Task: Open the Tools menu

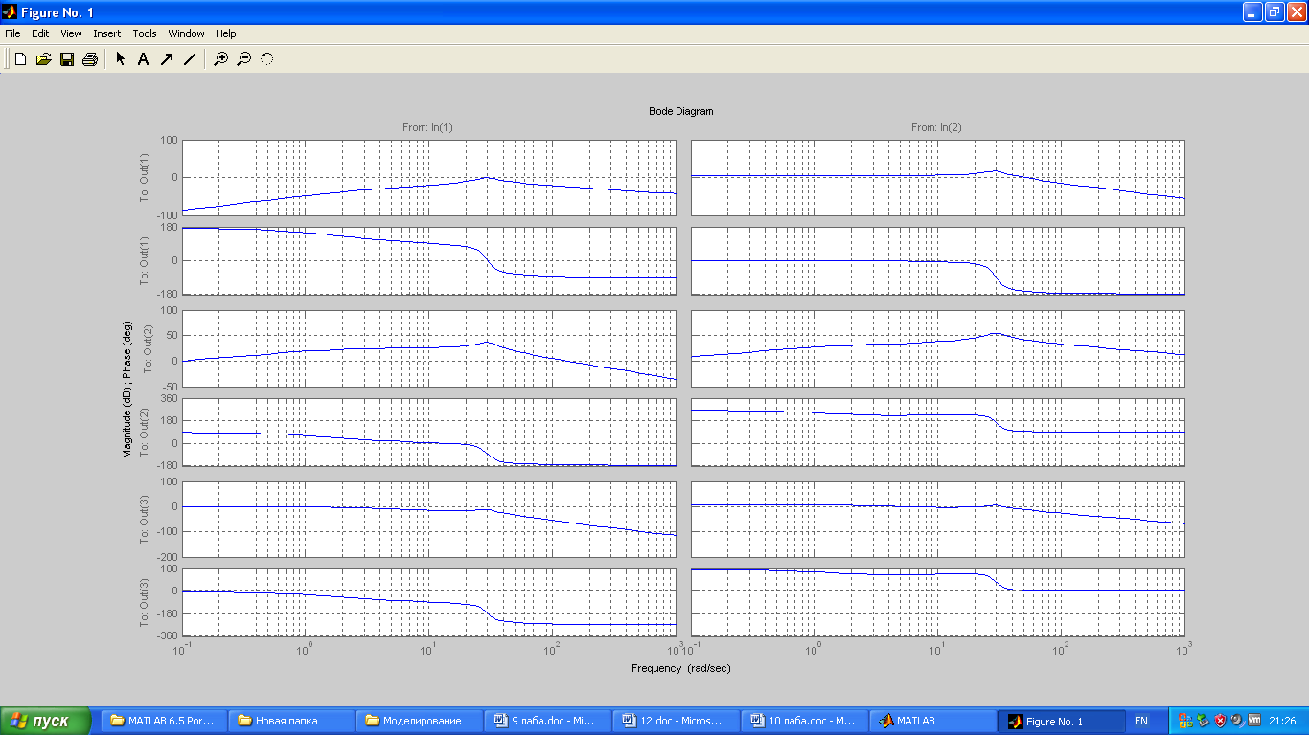Action: pyautogui.click(x=145, y=33)
